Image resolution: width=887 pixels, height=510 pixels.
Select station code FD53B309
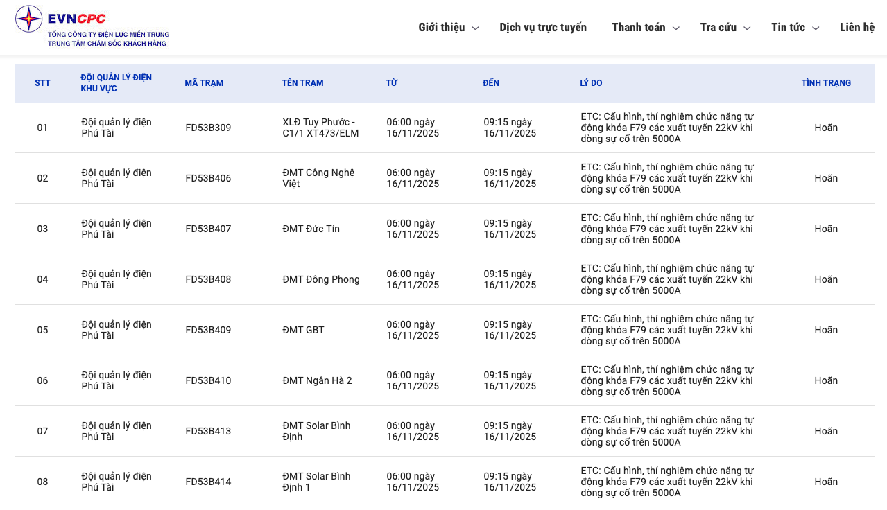tap(208, 127)
